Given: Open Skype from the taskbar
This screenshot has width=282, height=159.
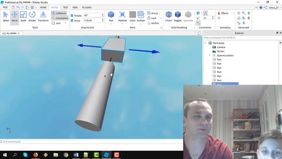Looking at the screenshot, I should pos(26,155).
